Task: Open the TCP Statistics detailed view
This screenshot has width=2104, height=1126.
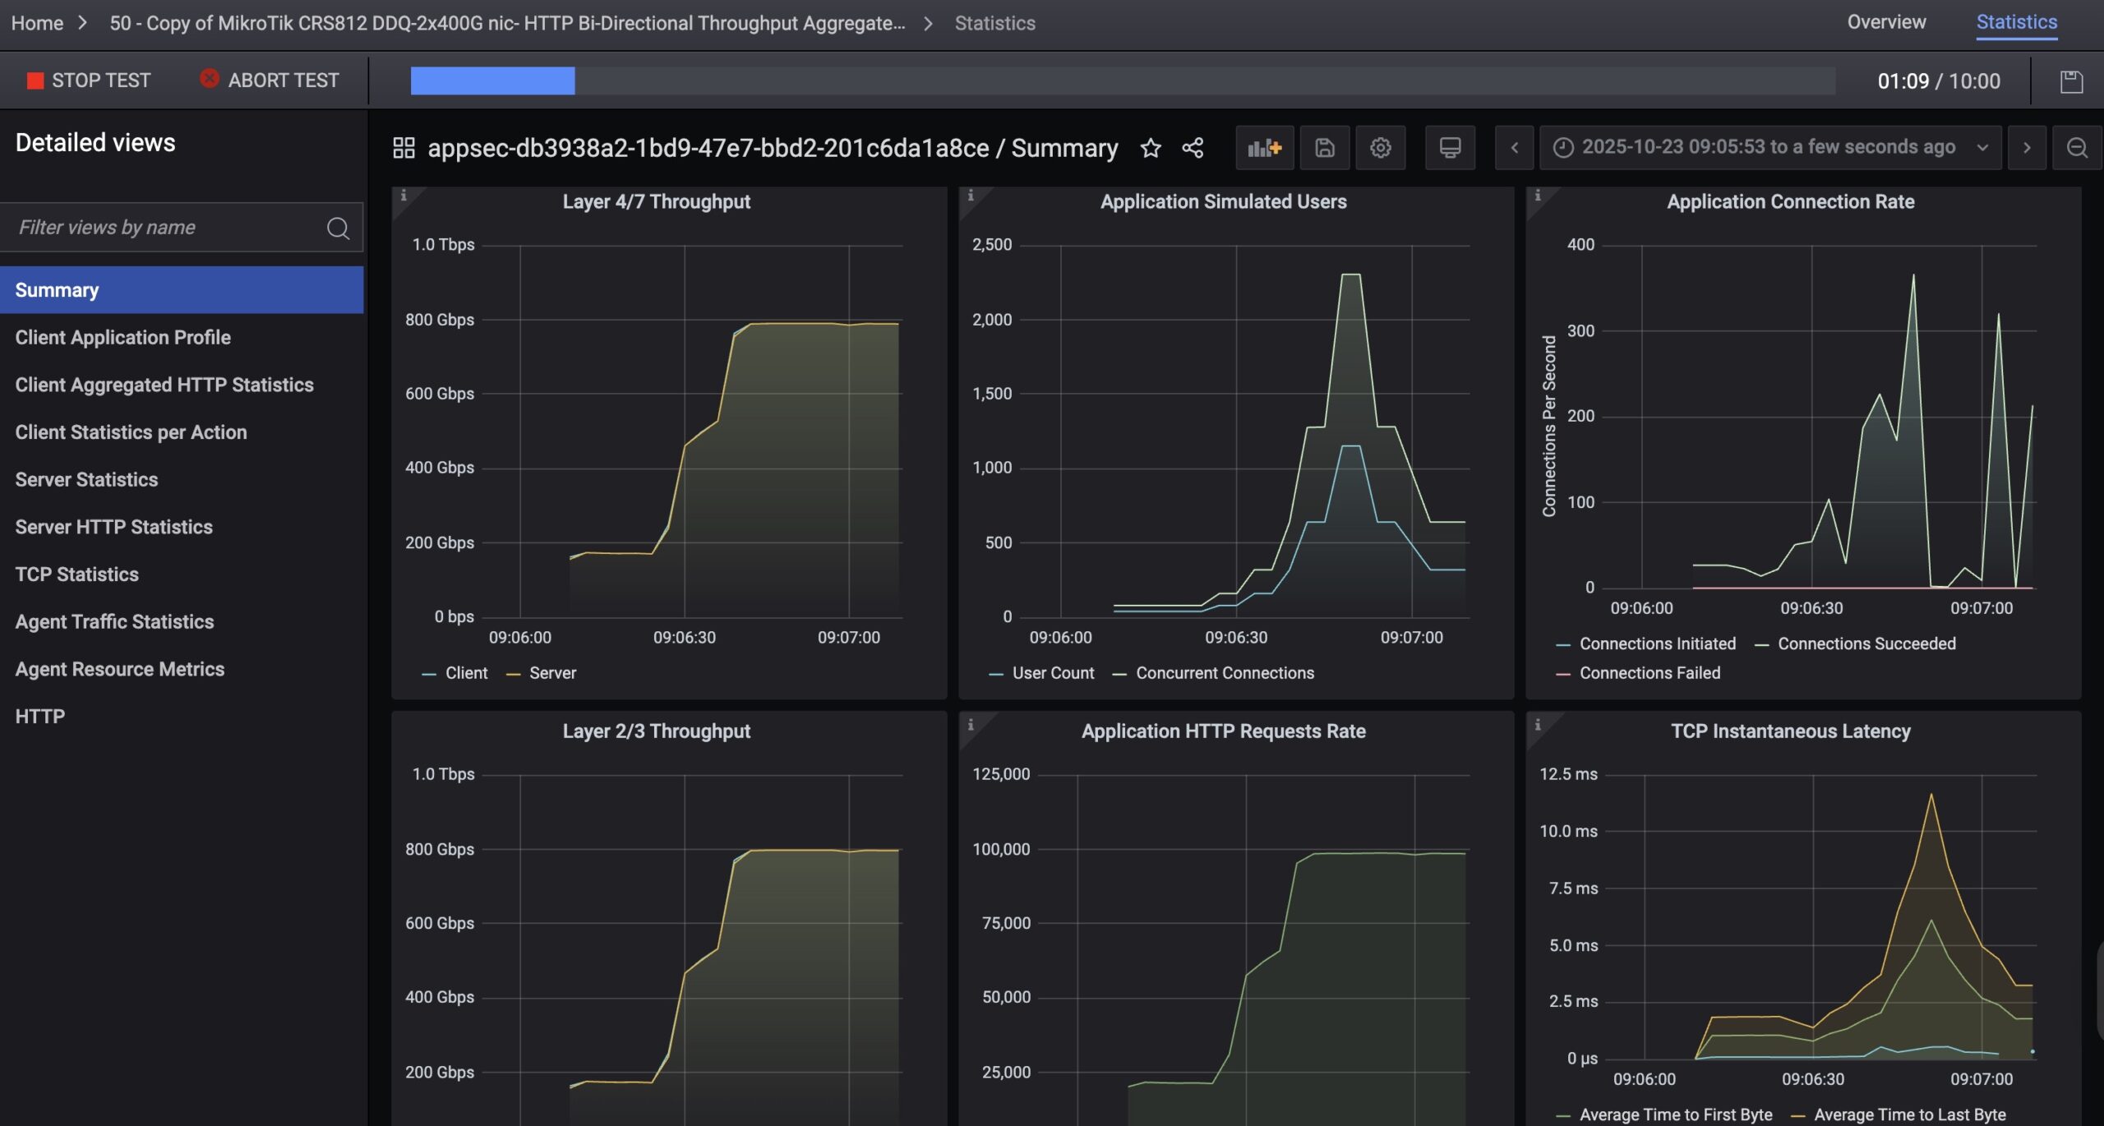Action: 77,575
